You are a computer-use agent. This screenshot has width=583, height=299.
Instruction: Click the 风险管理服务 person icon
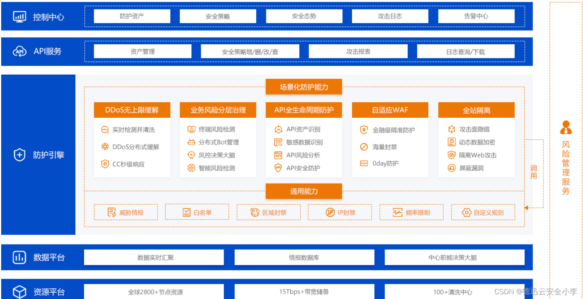pos(565,128)
